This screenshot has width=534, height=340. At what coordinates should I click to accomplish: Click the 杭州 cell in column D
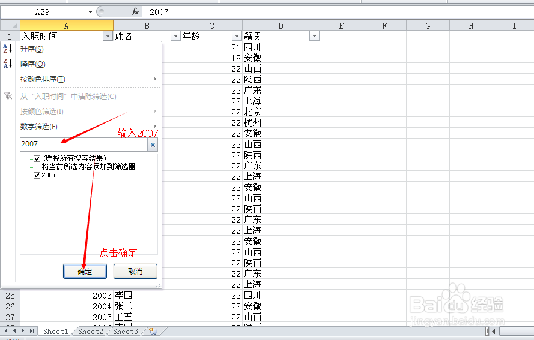click(281, 122)
